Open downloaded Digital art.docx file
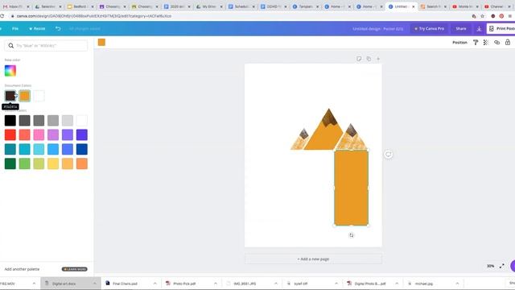 tap(64, 284)
